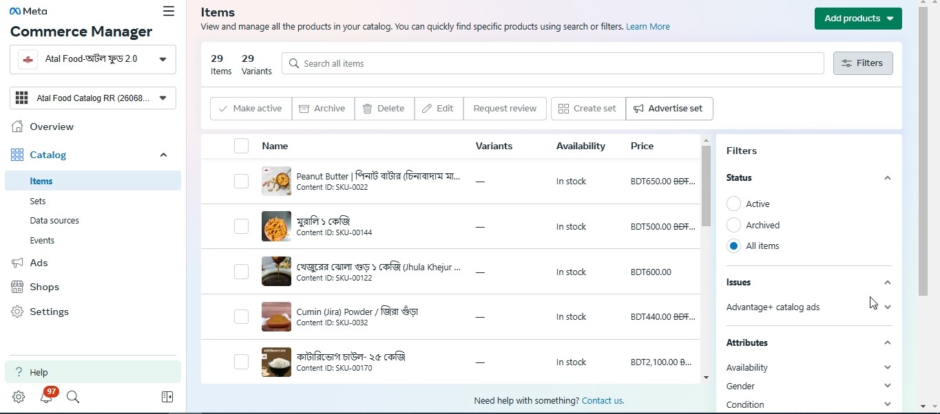
Task: Open the bottom search magnifier icon
Action: click(73, 397)
